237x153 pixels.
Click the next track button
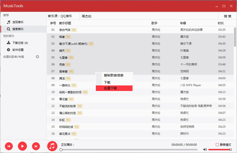pos(36,146)
